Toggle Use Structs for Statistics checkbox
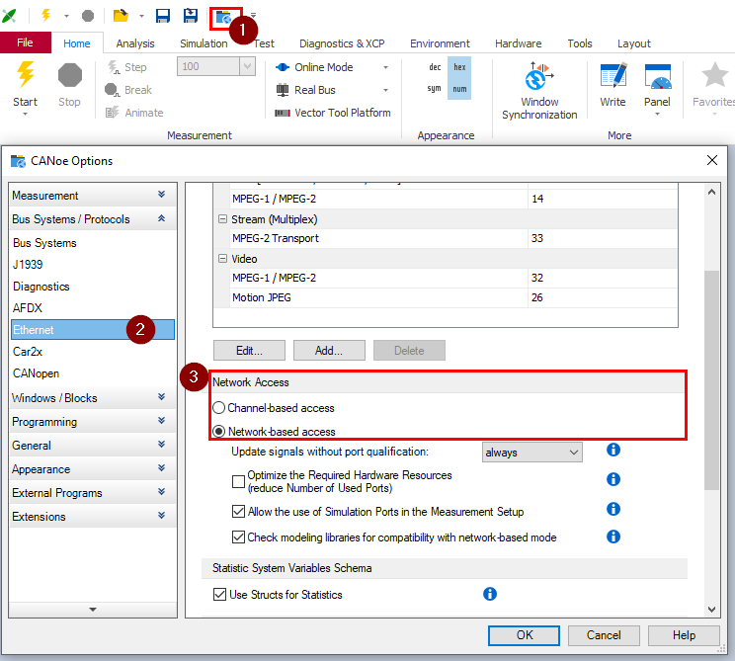735x661 pixels. coord(220,595)
